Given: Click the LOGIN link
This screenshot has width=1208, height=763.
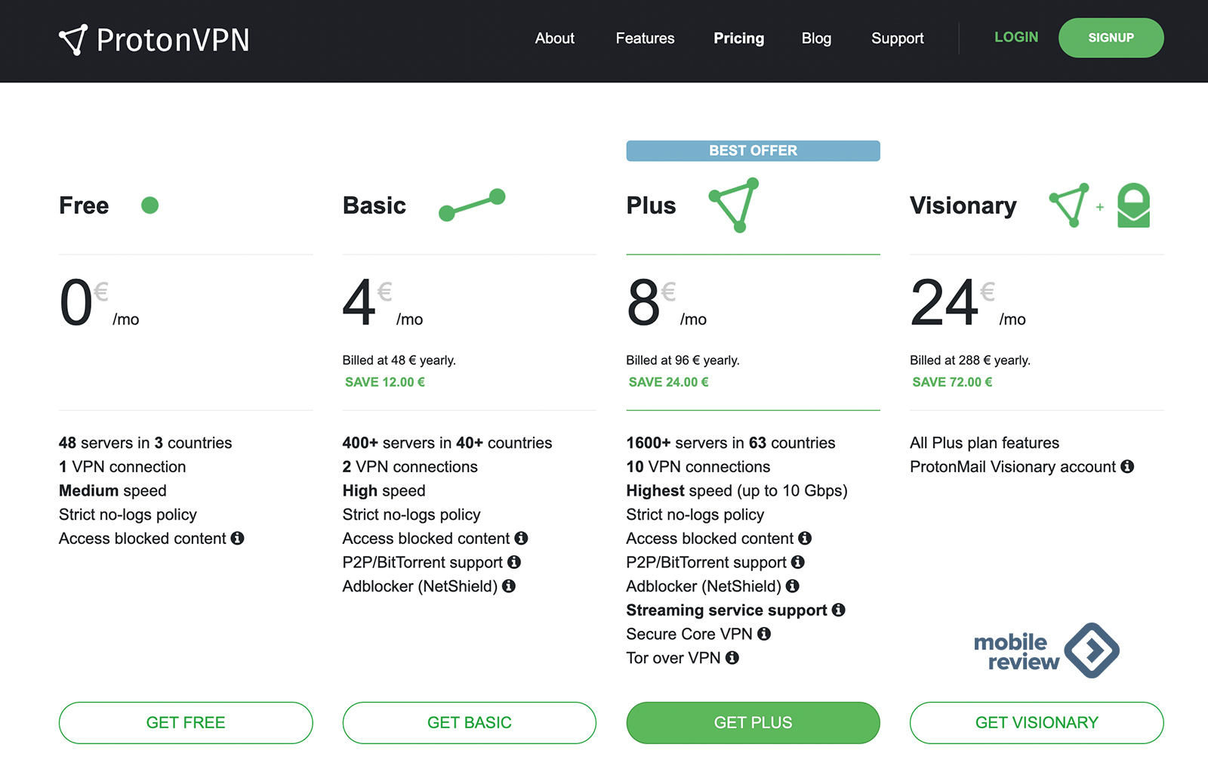Looking at the screenshot, I should [x=1015, y=38].
